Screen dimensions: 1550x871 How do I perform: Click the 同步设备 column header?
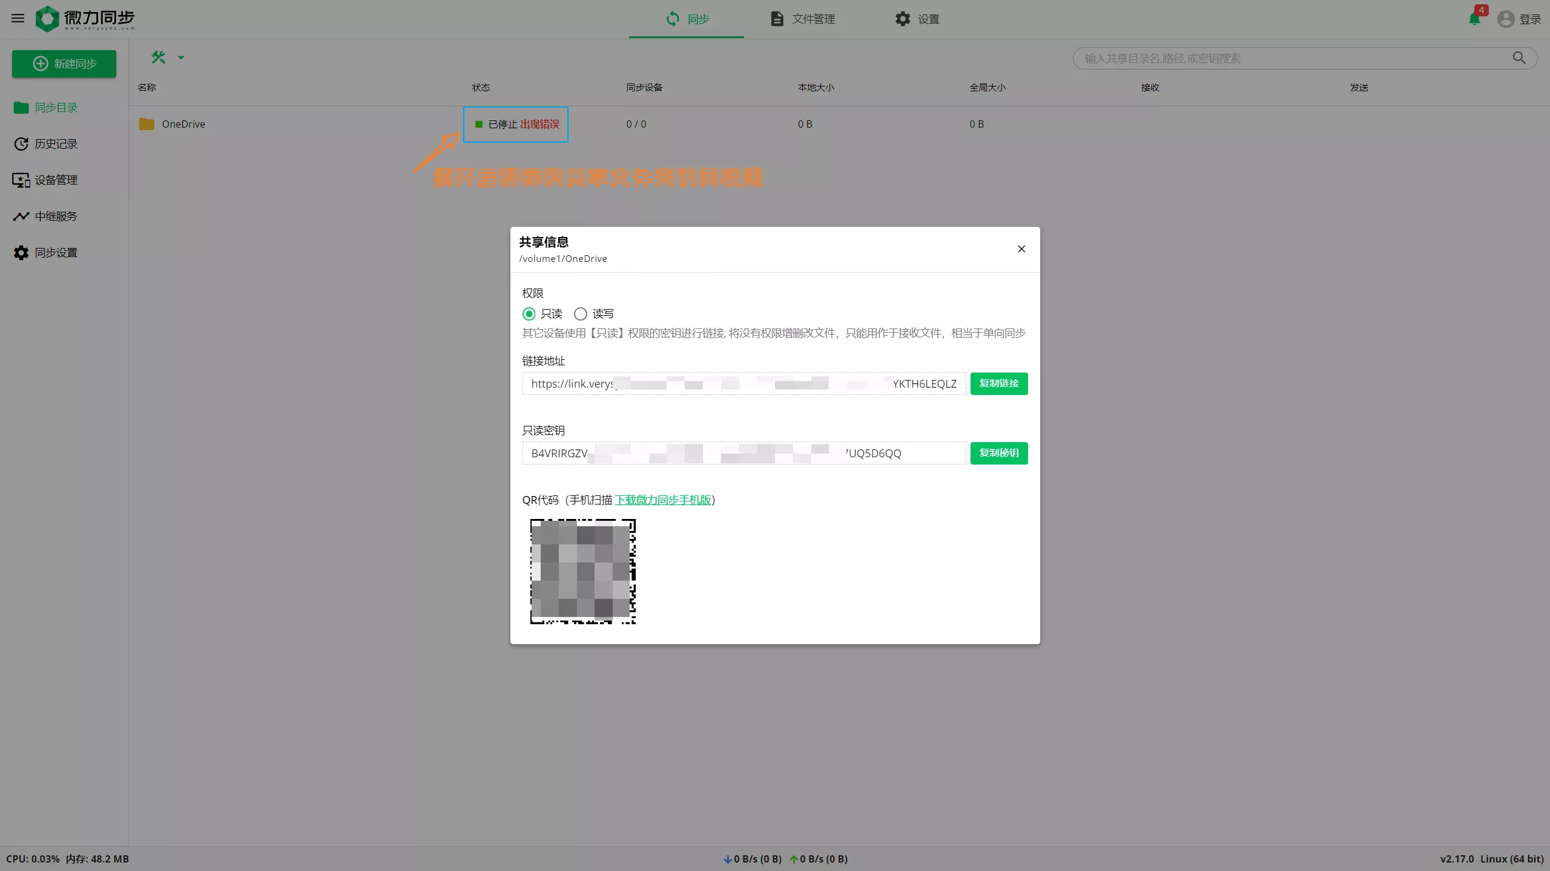[645, 88]
